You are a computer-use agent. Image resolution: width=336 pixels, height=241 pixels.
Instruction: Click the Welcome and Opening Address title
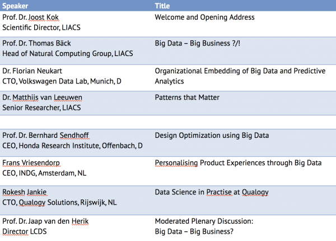[x=204, y=17]
